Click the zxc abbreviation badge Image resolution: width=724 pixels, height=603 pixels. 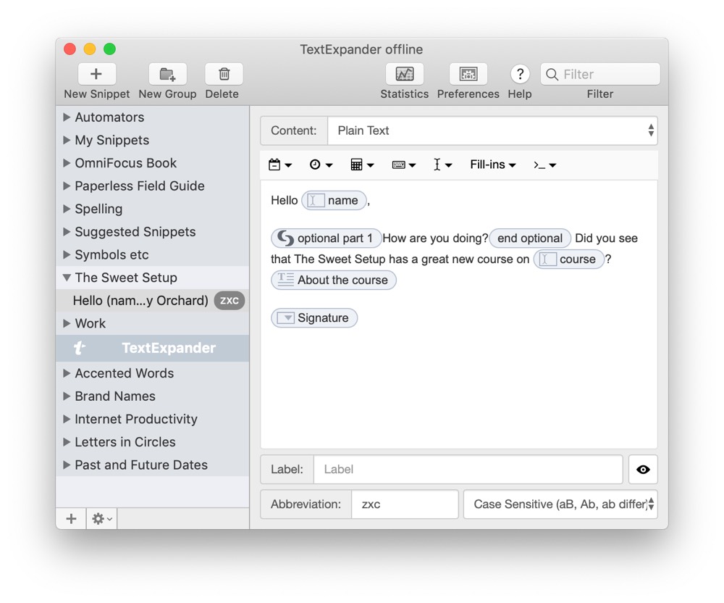tap(230, 301)
